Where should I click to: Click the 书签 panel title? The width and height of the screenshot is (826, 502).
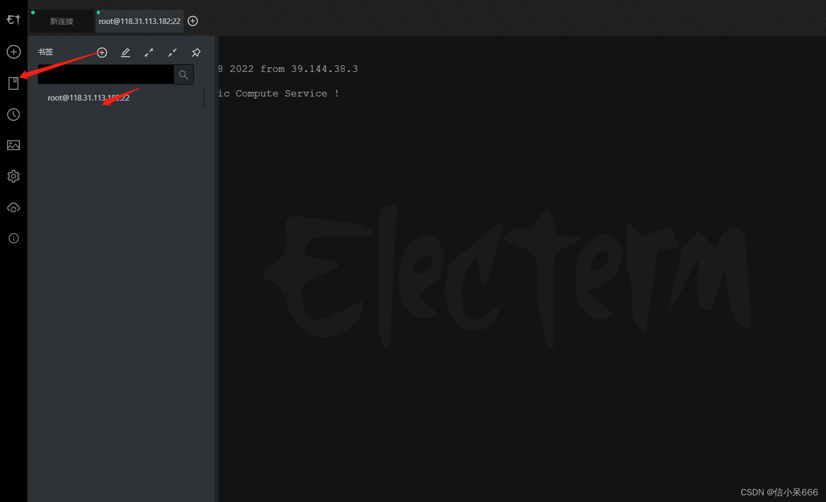coord(45,52)
